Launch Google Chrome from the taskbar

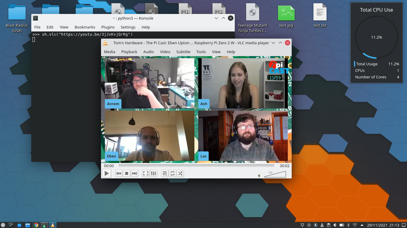tap(36, 225)
